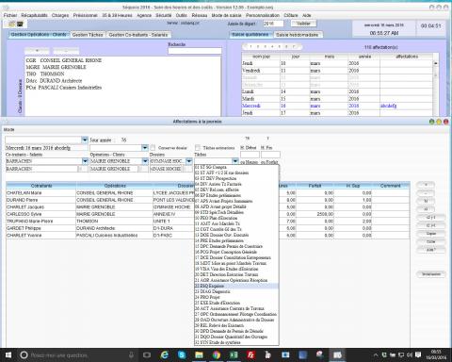Switch to the Gestion Tâches tab
The image size is (452, 362).
click(88, 35)
